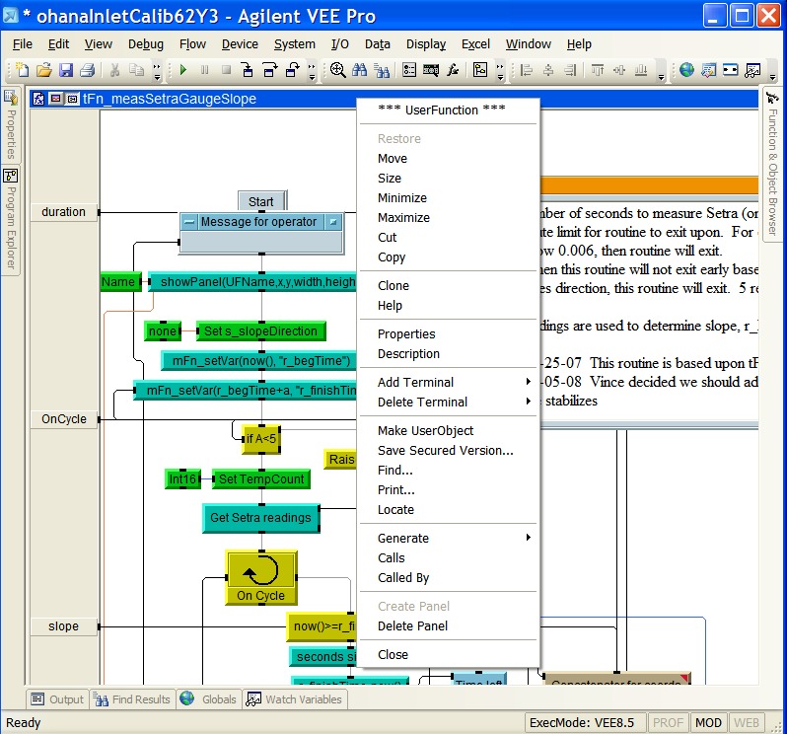Click the Print toolbar icon
Image resolution: width=787 pixels, height=734 pixels.
[87, 70]
